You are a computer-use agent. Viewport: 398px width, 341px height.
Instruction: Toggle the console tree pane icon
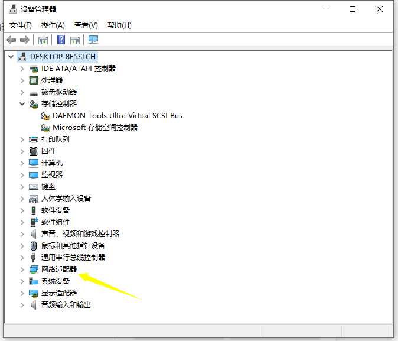click(x=43, y=40)
